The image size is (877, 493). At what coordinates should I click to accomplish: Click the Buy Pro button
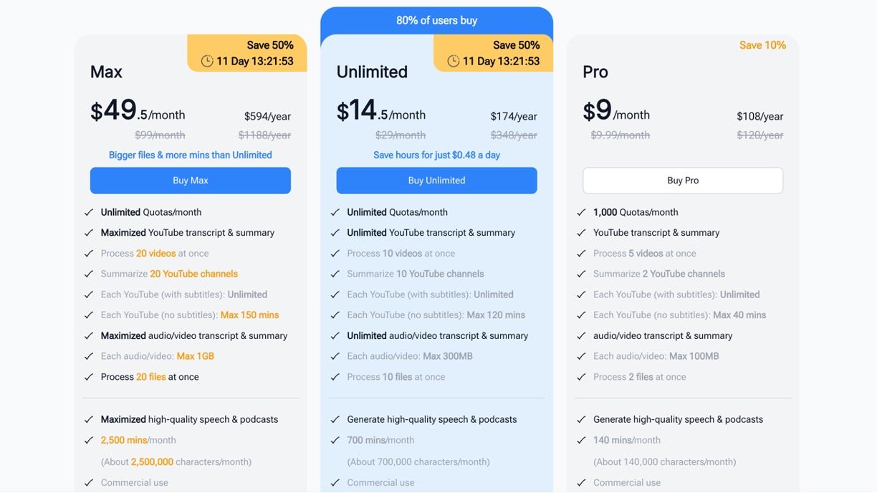683,181
